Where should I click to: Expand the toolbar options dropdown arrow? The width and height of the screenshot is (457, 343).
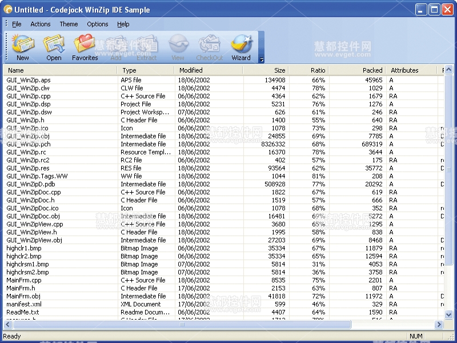tap(262, 47)
